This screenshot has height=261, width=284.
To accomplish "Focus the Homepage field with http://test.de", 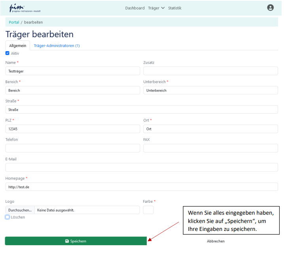I will tap(142, 187).
